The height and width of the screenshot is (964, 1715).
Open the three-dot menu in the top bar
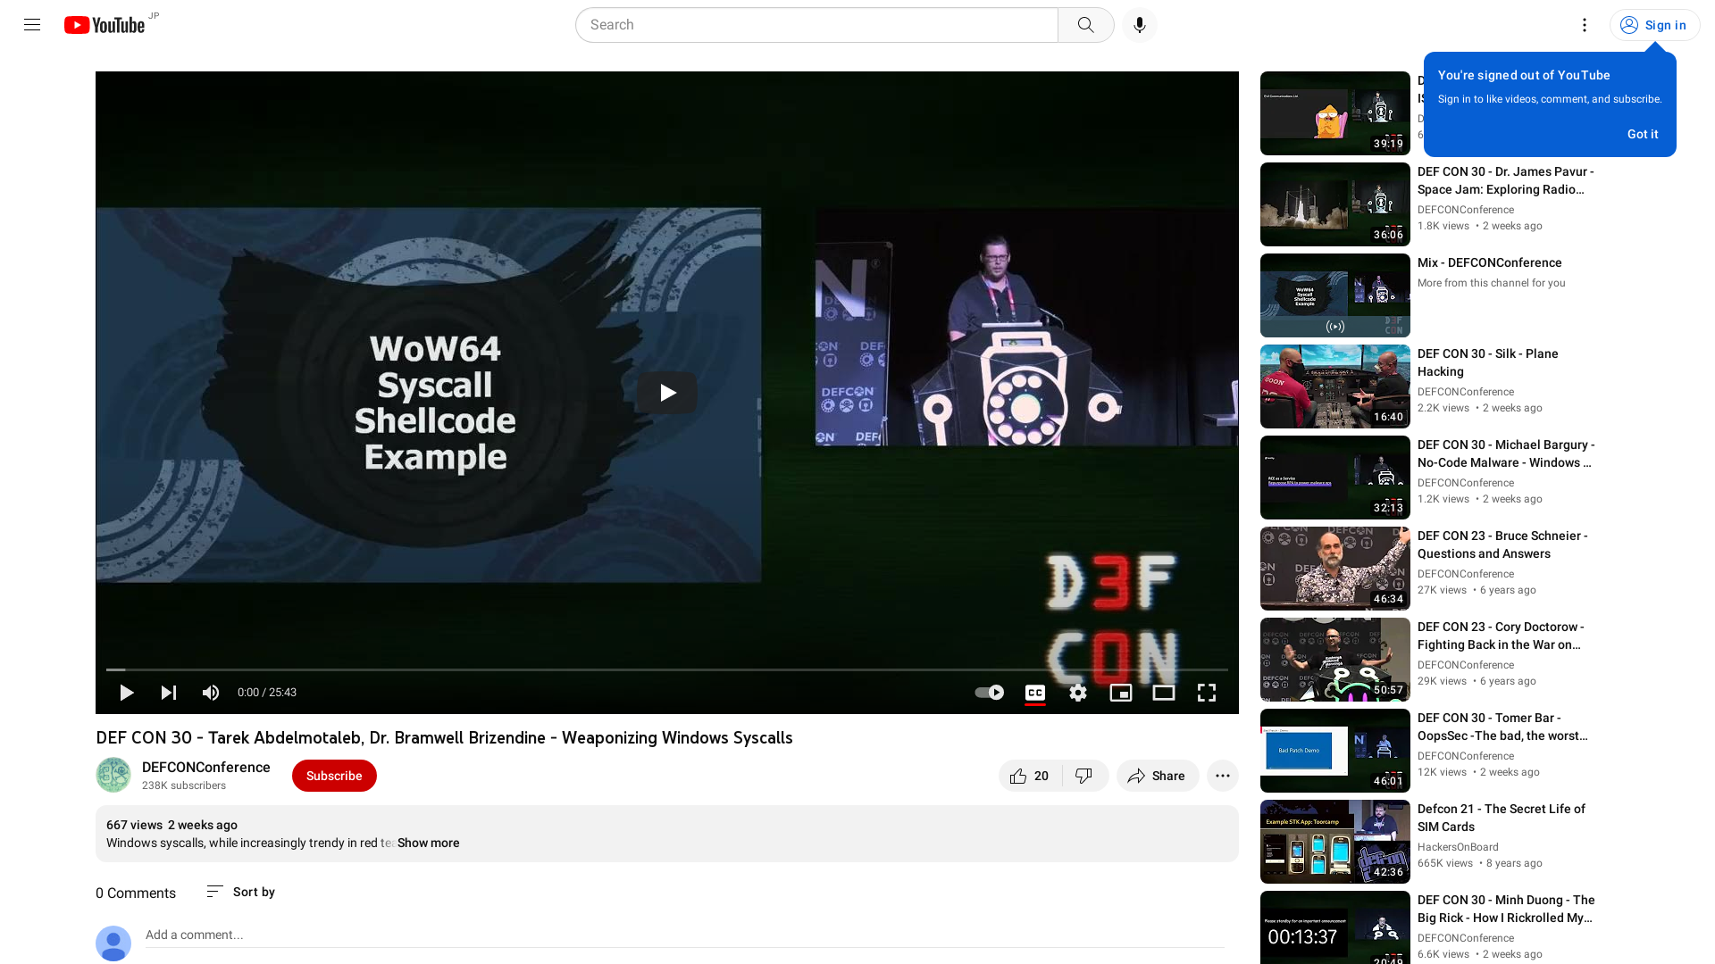pos(1585,24)
